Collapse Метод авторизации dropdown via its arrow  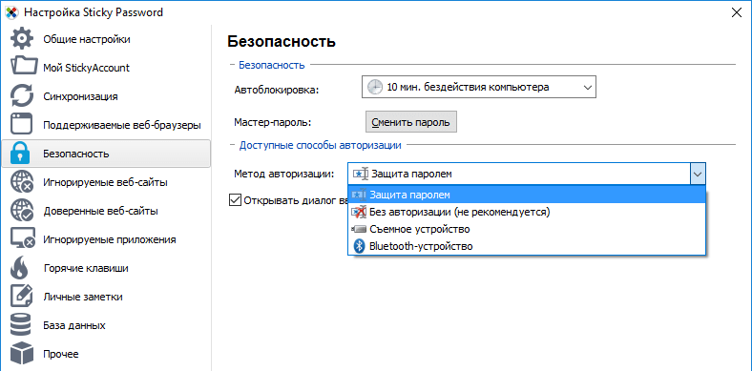[x=698, y=174]
